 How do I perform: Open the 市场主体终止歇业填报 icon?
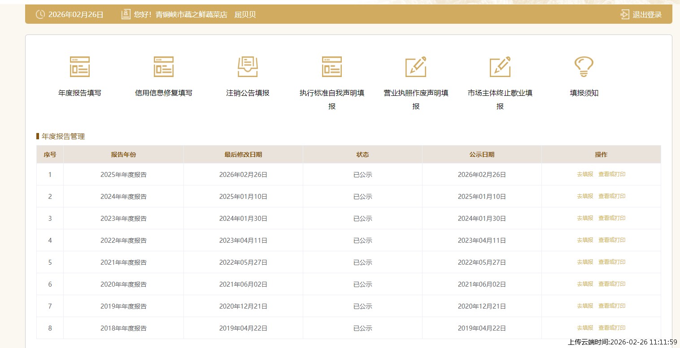(x=500, y=67)
